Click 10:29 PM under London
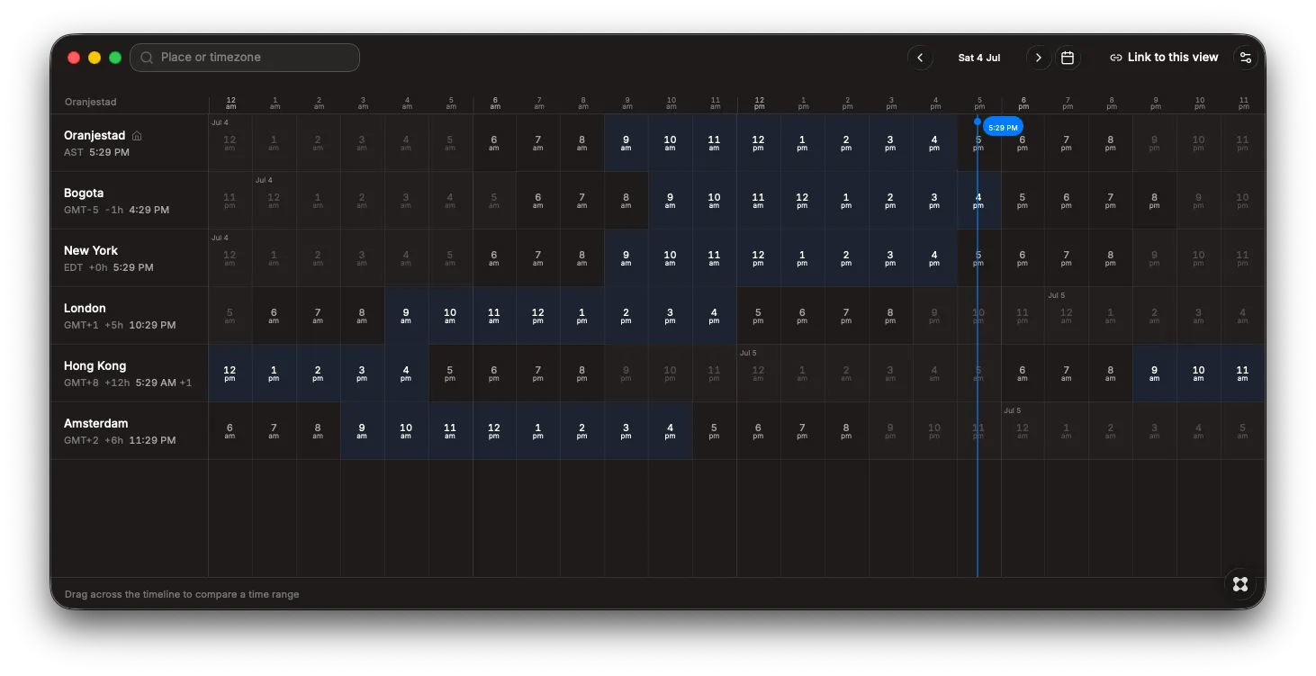This screenshot has width=1316, height=676. point(152,325)
